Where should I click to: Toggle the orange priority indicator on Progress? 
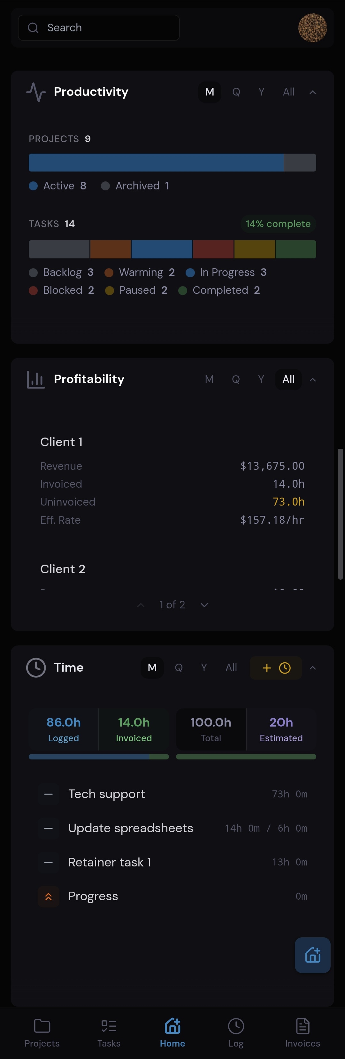pos(48,897)
